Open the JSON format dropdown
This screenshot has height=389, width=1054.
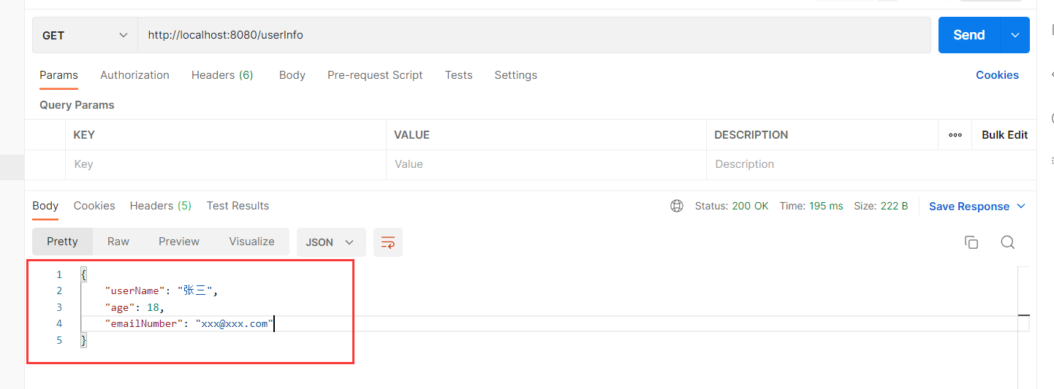(x=330, y=242)
